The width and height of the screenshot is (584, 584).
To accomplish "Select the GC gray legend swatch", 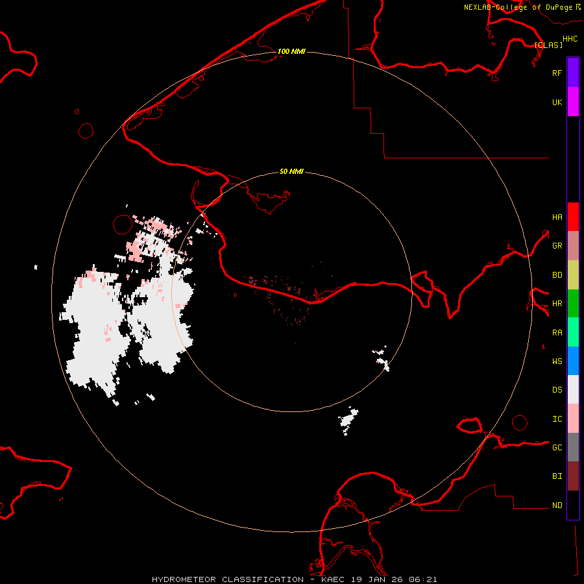I will (573, 447).
